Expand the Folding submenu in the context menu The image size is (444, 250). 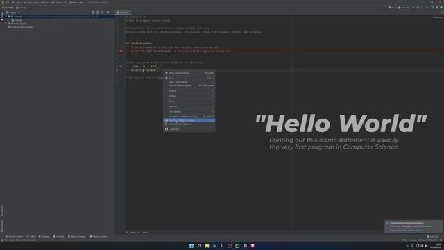click(189, 96)
